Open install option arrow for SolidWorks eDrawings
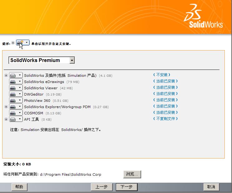The height and width of the screenshot is (193, 232). click(20, 82)
